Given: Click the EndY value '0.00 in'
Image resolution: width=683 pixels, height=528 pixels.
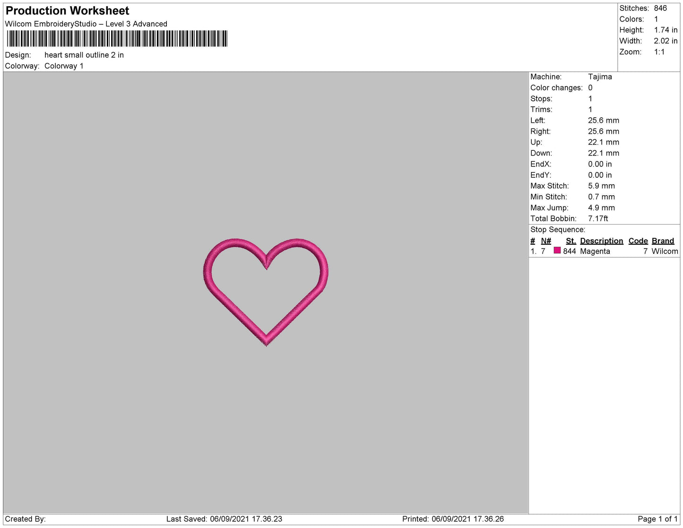Looking at the screenshot, I should point(600,175).
